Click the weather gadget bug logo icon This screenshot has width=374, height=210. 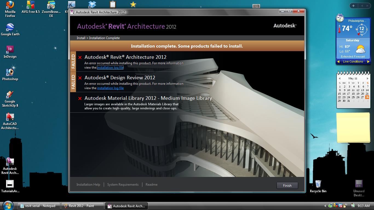[x=340, y=18]
